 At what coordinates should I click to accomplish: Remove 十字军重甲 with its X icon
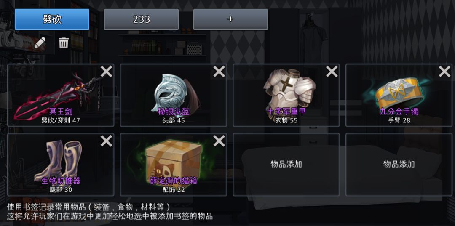pos(332,72)
